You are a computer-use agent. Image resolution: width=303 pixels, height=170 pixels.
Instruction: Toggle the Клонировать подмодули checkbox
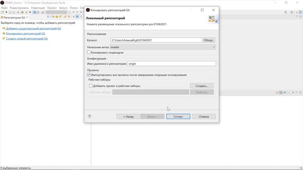coord(89,52)
